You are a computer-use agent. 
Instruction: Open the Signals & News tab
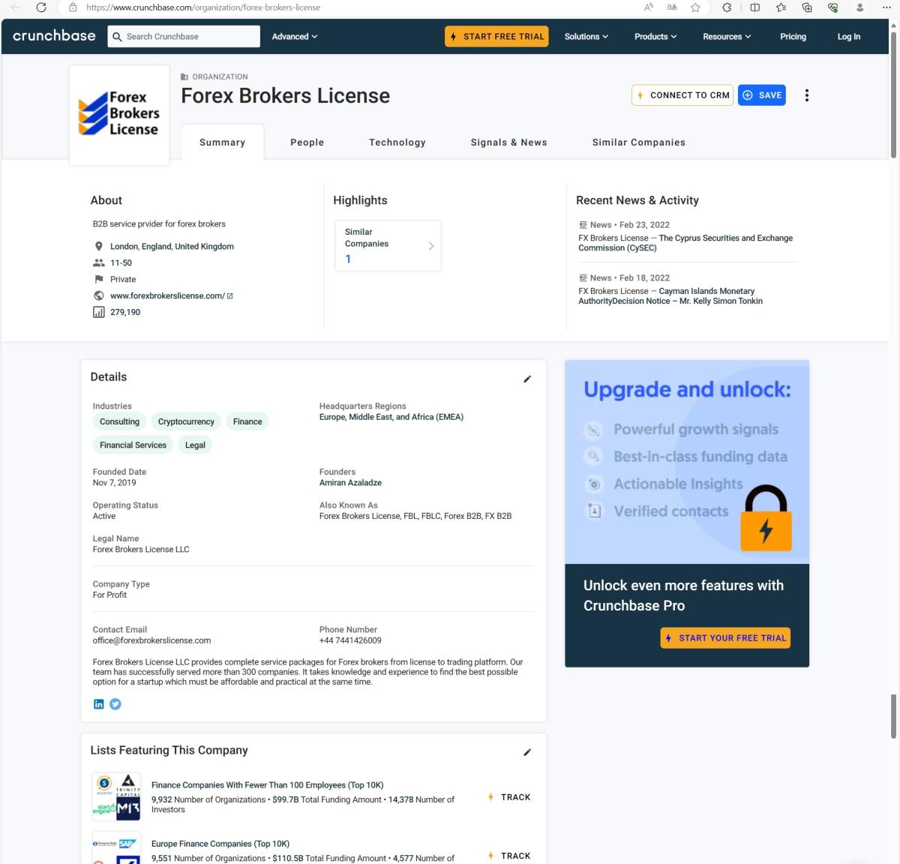(508, 142)
